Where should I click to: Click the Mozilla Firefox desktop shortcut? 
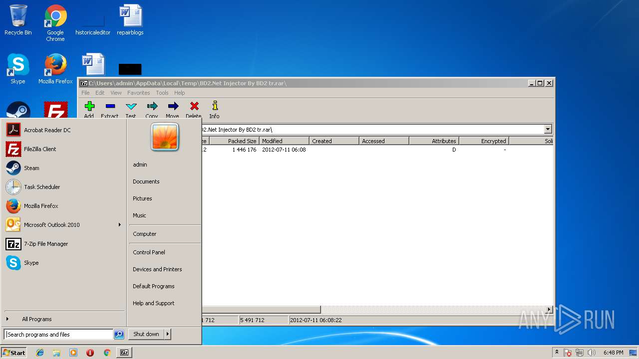click(55, 69)
